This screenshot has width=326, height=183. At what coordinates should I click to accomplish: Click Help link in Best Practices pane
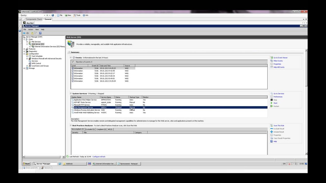pos(275,141)
